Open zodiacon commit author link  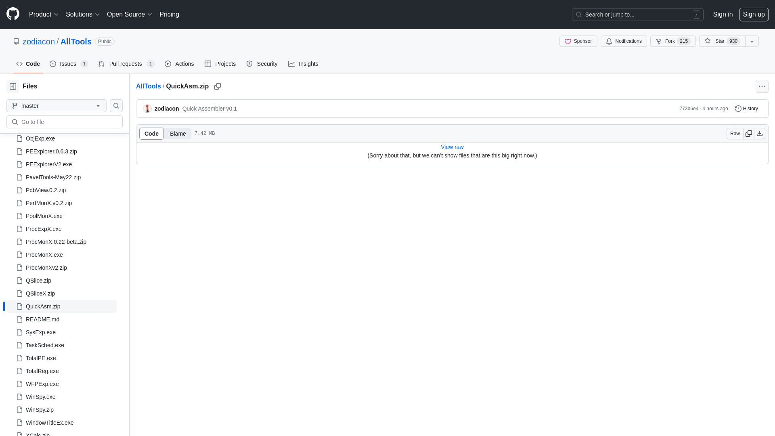pyautogui.click(x=167, y=109)
